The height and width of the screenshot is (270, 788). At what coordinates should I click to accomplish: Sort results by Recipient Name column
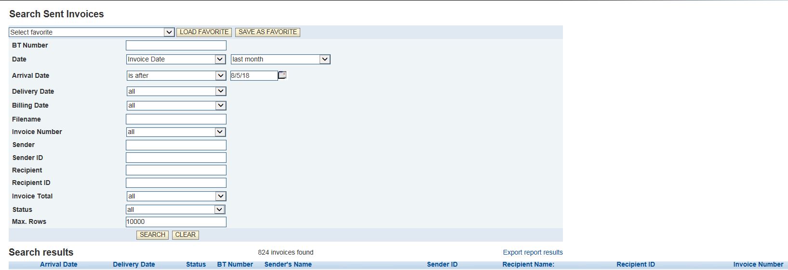528,264
